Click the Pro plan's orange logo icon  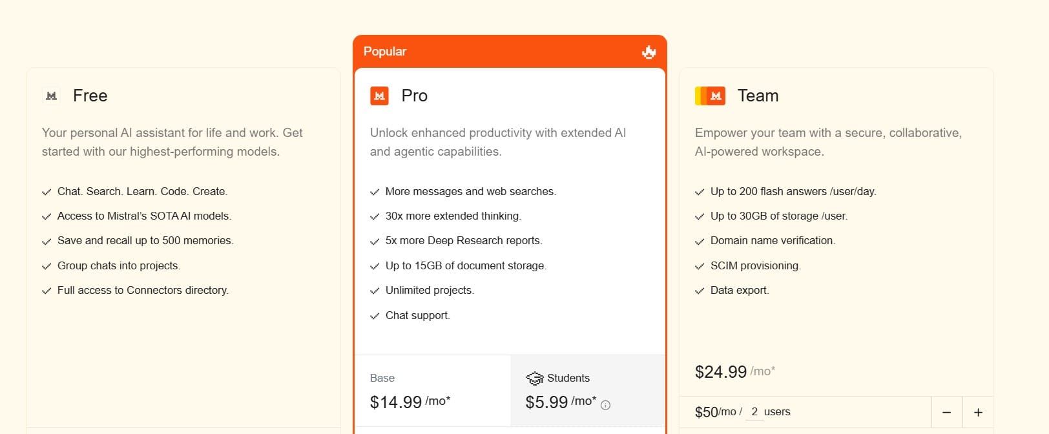(x=380, y=96)
